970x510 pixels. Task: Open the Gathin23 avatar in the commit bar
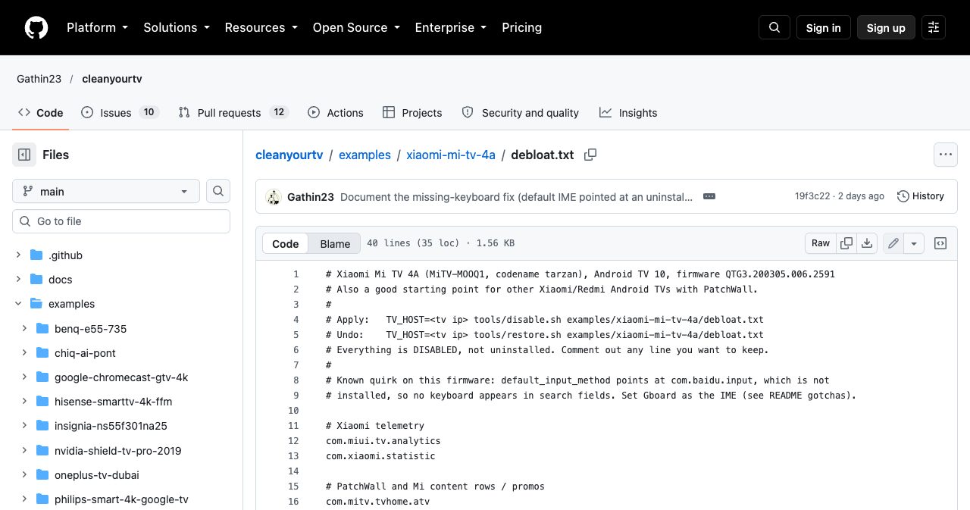tap(274, 197)
